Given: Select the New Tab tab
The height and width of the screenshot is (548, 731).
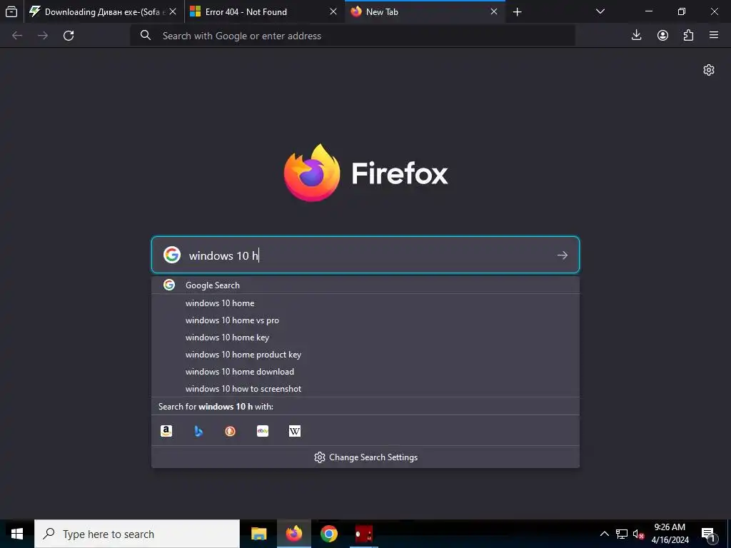Looking at the screenshot, I should pos(425,11).
